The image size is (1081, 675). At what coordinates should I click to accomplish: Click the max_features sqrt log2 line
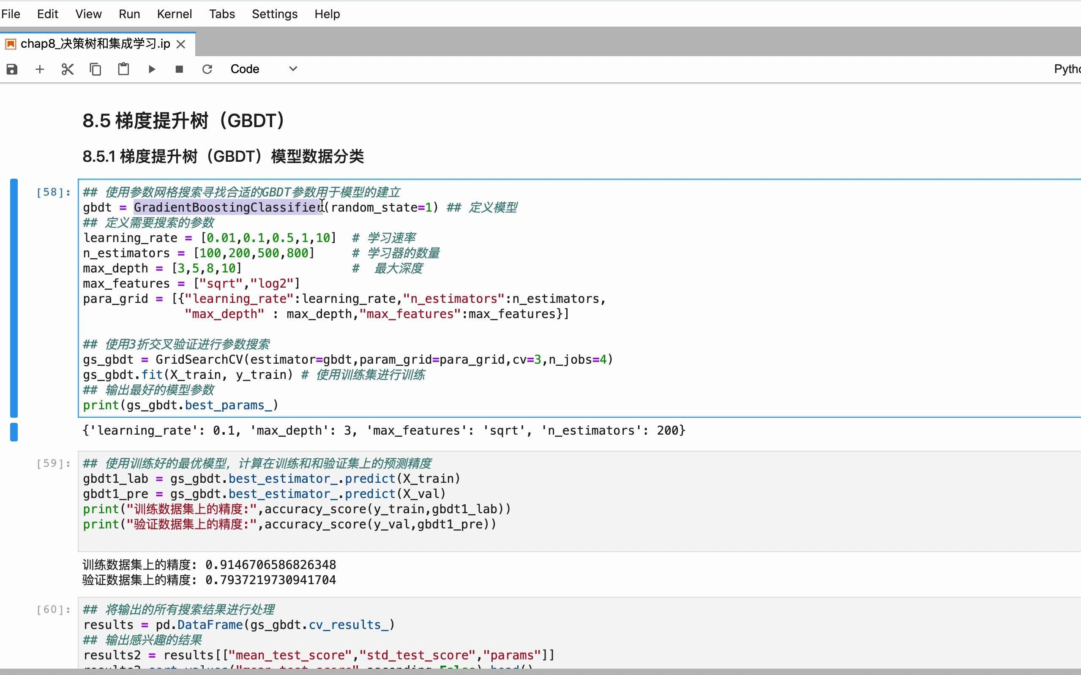pos(191,283)
